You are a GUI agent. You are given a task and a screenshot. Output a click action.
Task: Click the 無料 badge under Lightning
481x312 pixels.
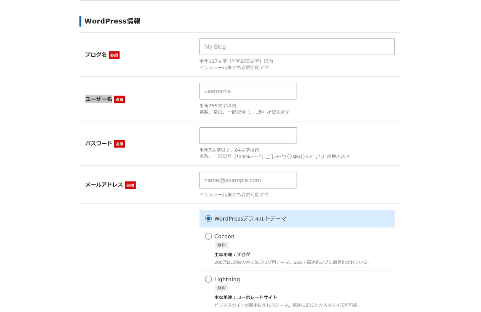pyautogui.click(x=221, y=288)
